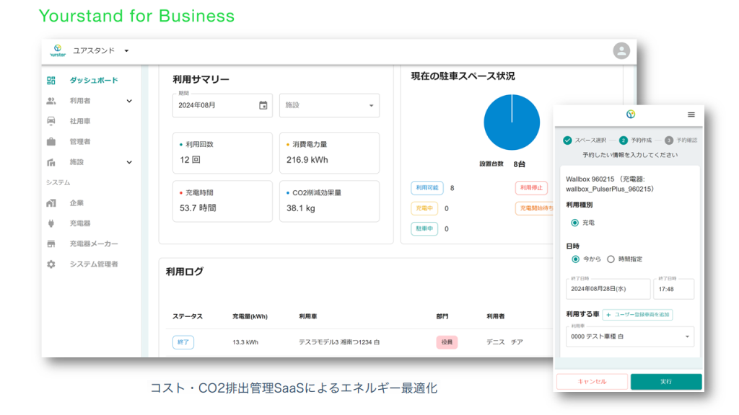
Task: Click the 管理者 briefcase icon
Action: (51, 141)
